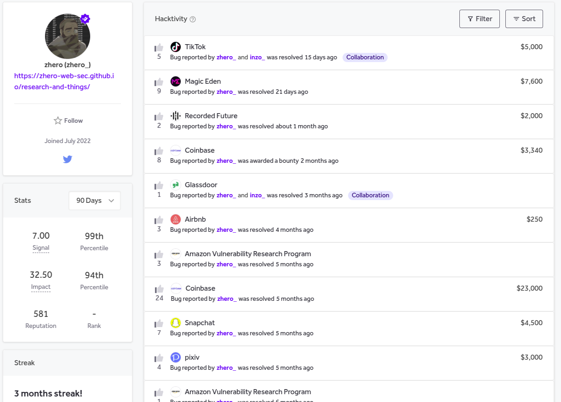Upvote the pixiv report
Viewport: 561px width, 402px height.
pos(159,358)
